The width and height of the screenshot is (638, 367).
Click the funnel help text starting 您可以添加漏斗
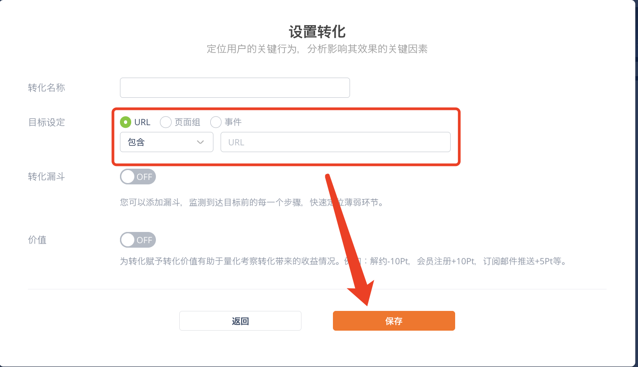click(x=253, y=202)
